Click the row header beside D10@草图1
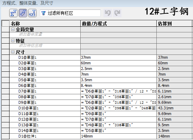 pos(5,108)
